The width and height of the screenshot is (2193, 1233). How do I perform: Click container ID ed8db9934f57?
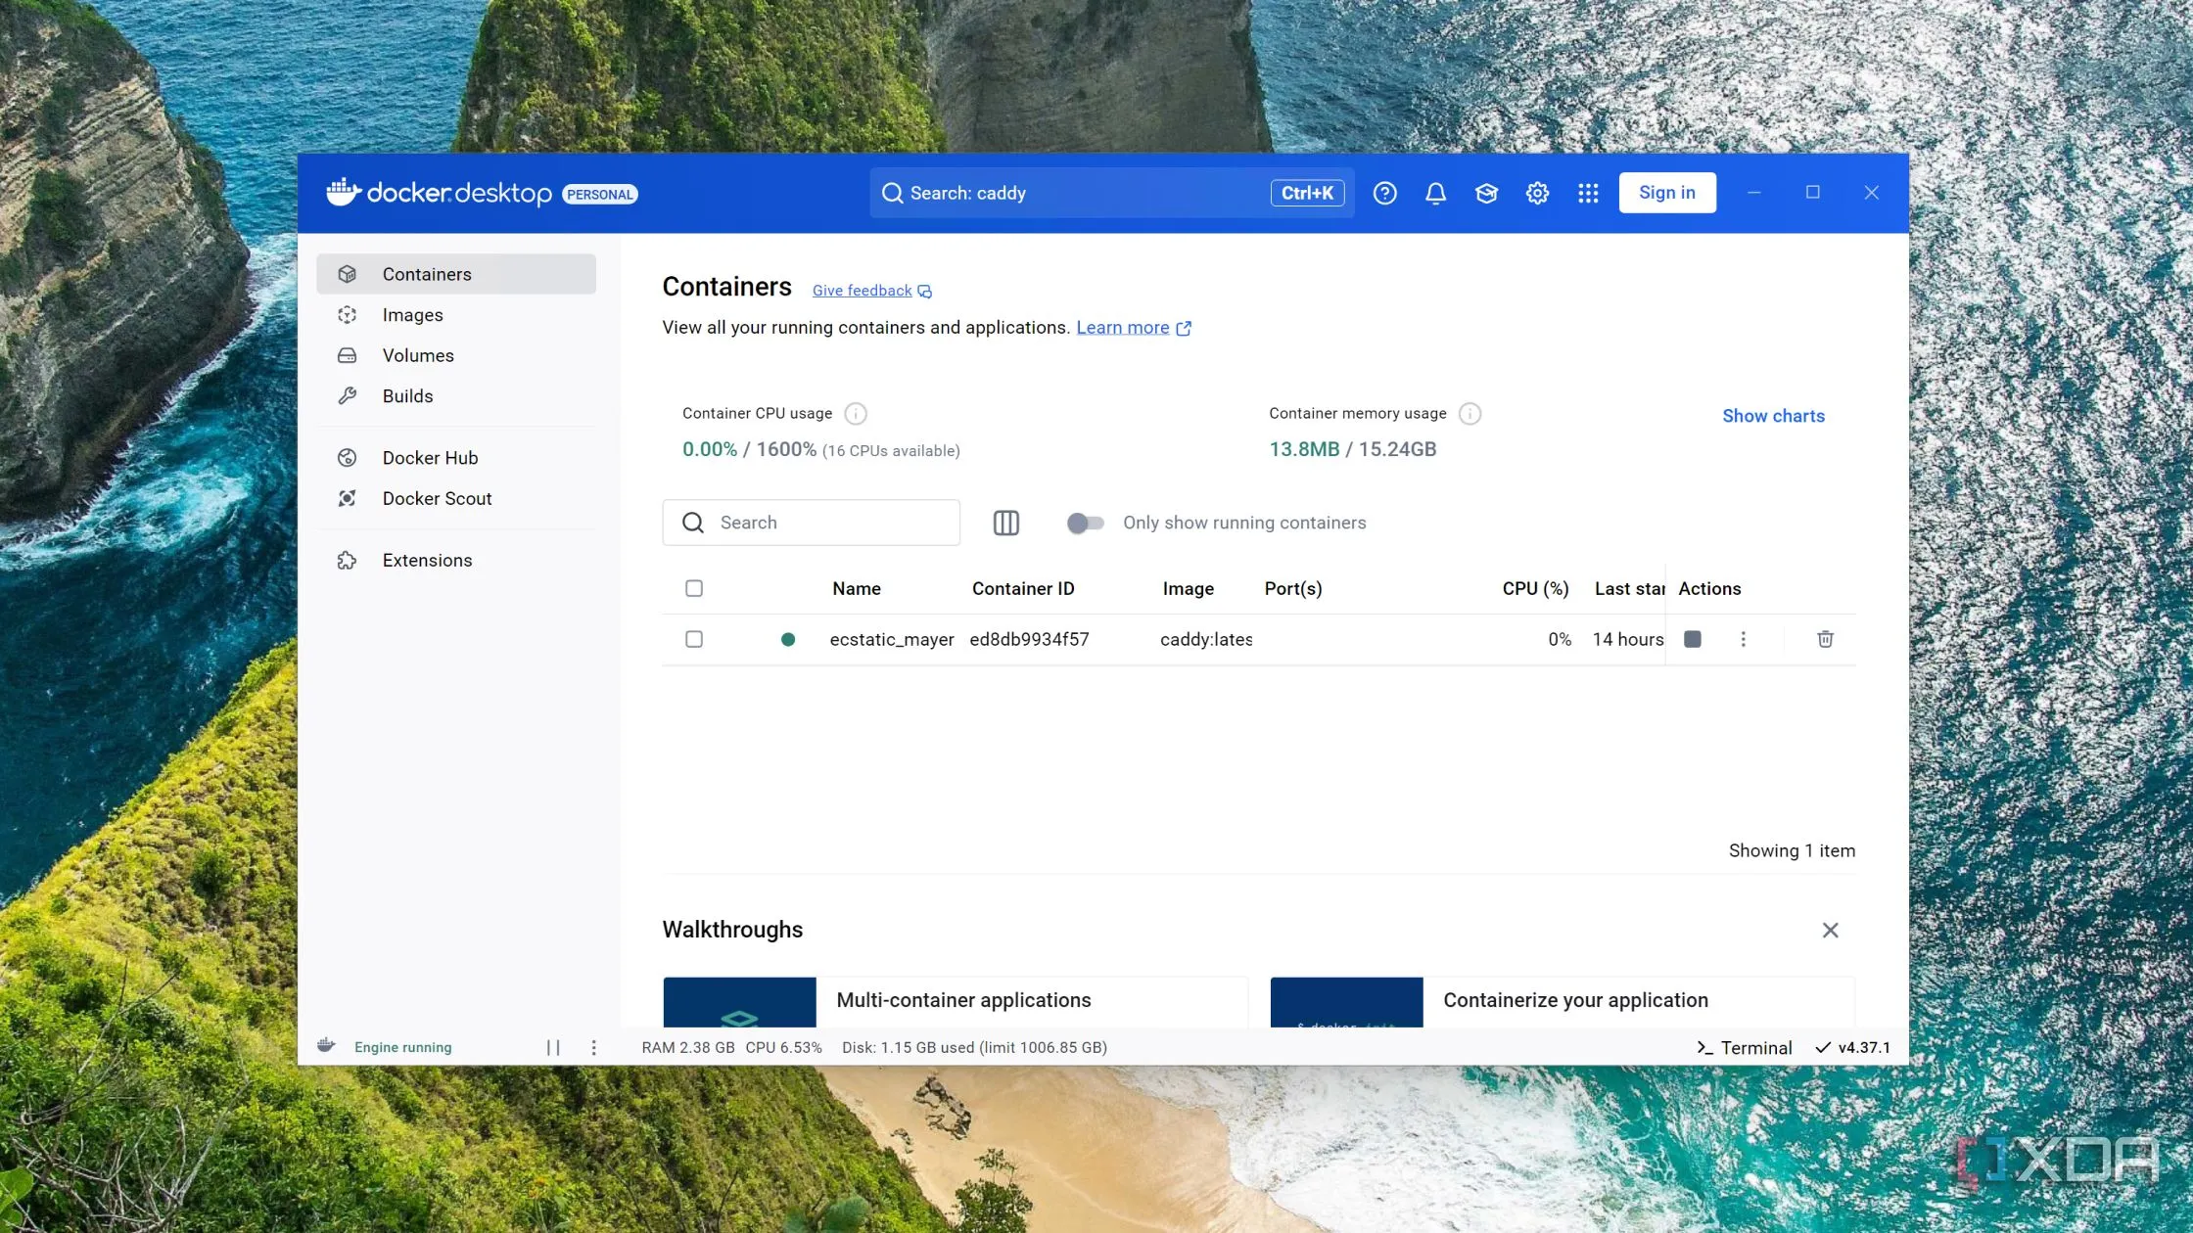1029,639
